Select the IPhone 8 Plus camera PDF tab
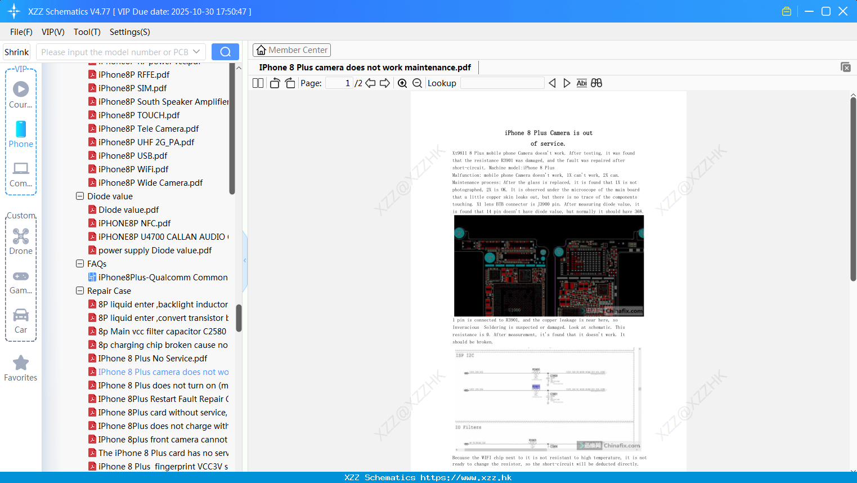This screenshot has height=483, width=857. point(365,68)
